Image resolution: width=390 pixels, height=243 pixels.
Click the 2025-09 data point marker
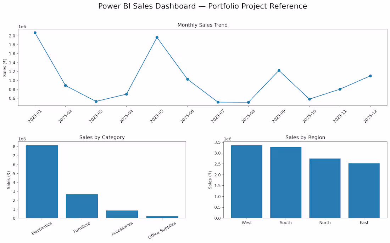tap(279, 70)
